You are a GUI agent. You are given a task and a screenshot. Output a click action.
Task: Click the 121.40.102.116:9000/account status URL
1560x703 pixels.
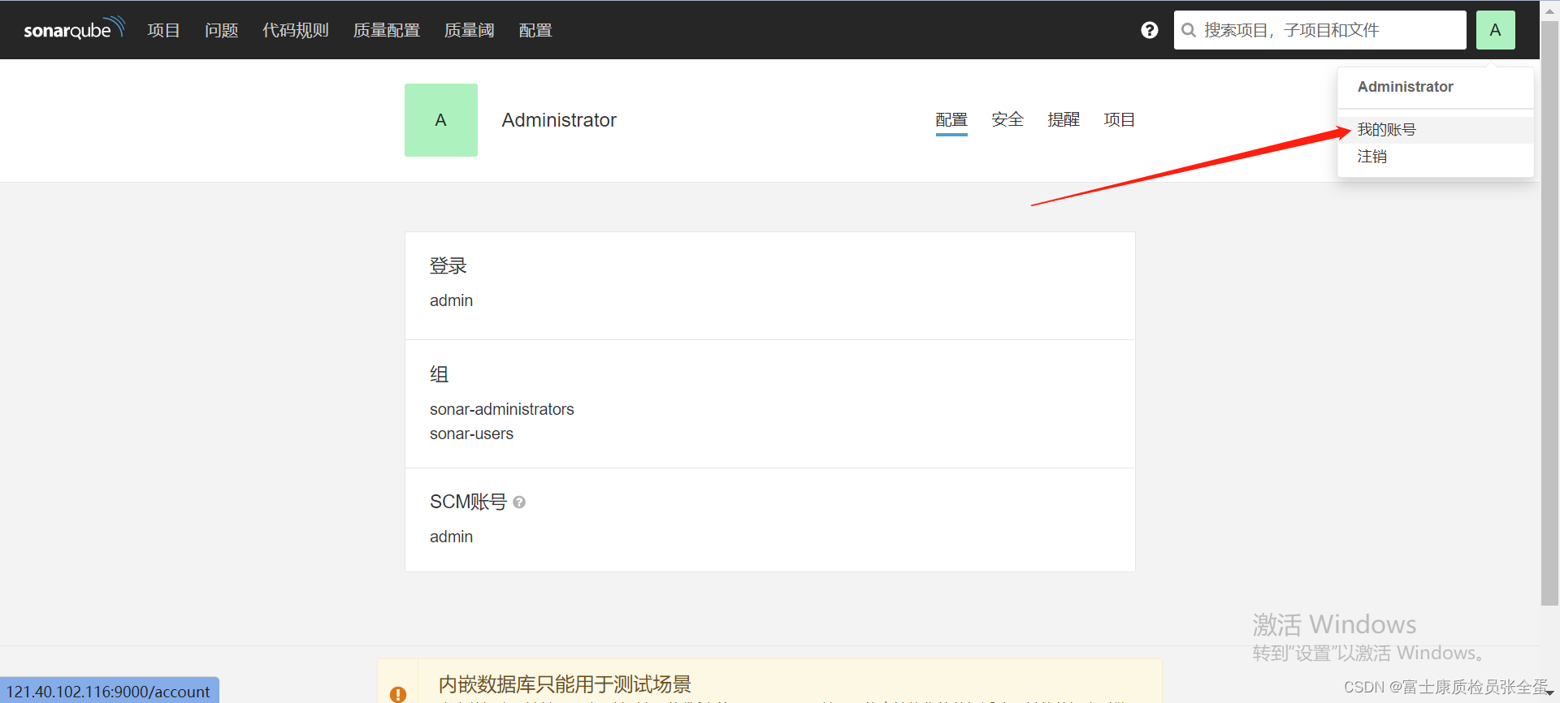(x=108, y=692)
